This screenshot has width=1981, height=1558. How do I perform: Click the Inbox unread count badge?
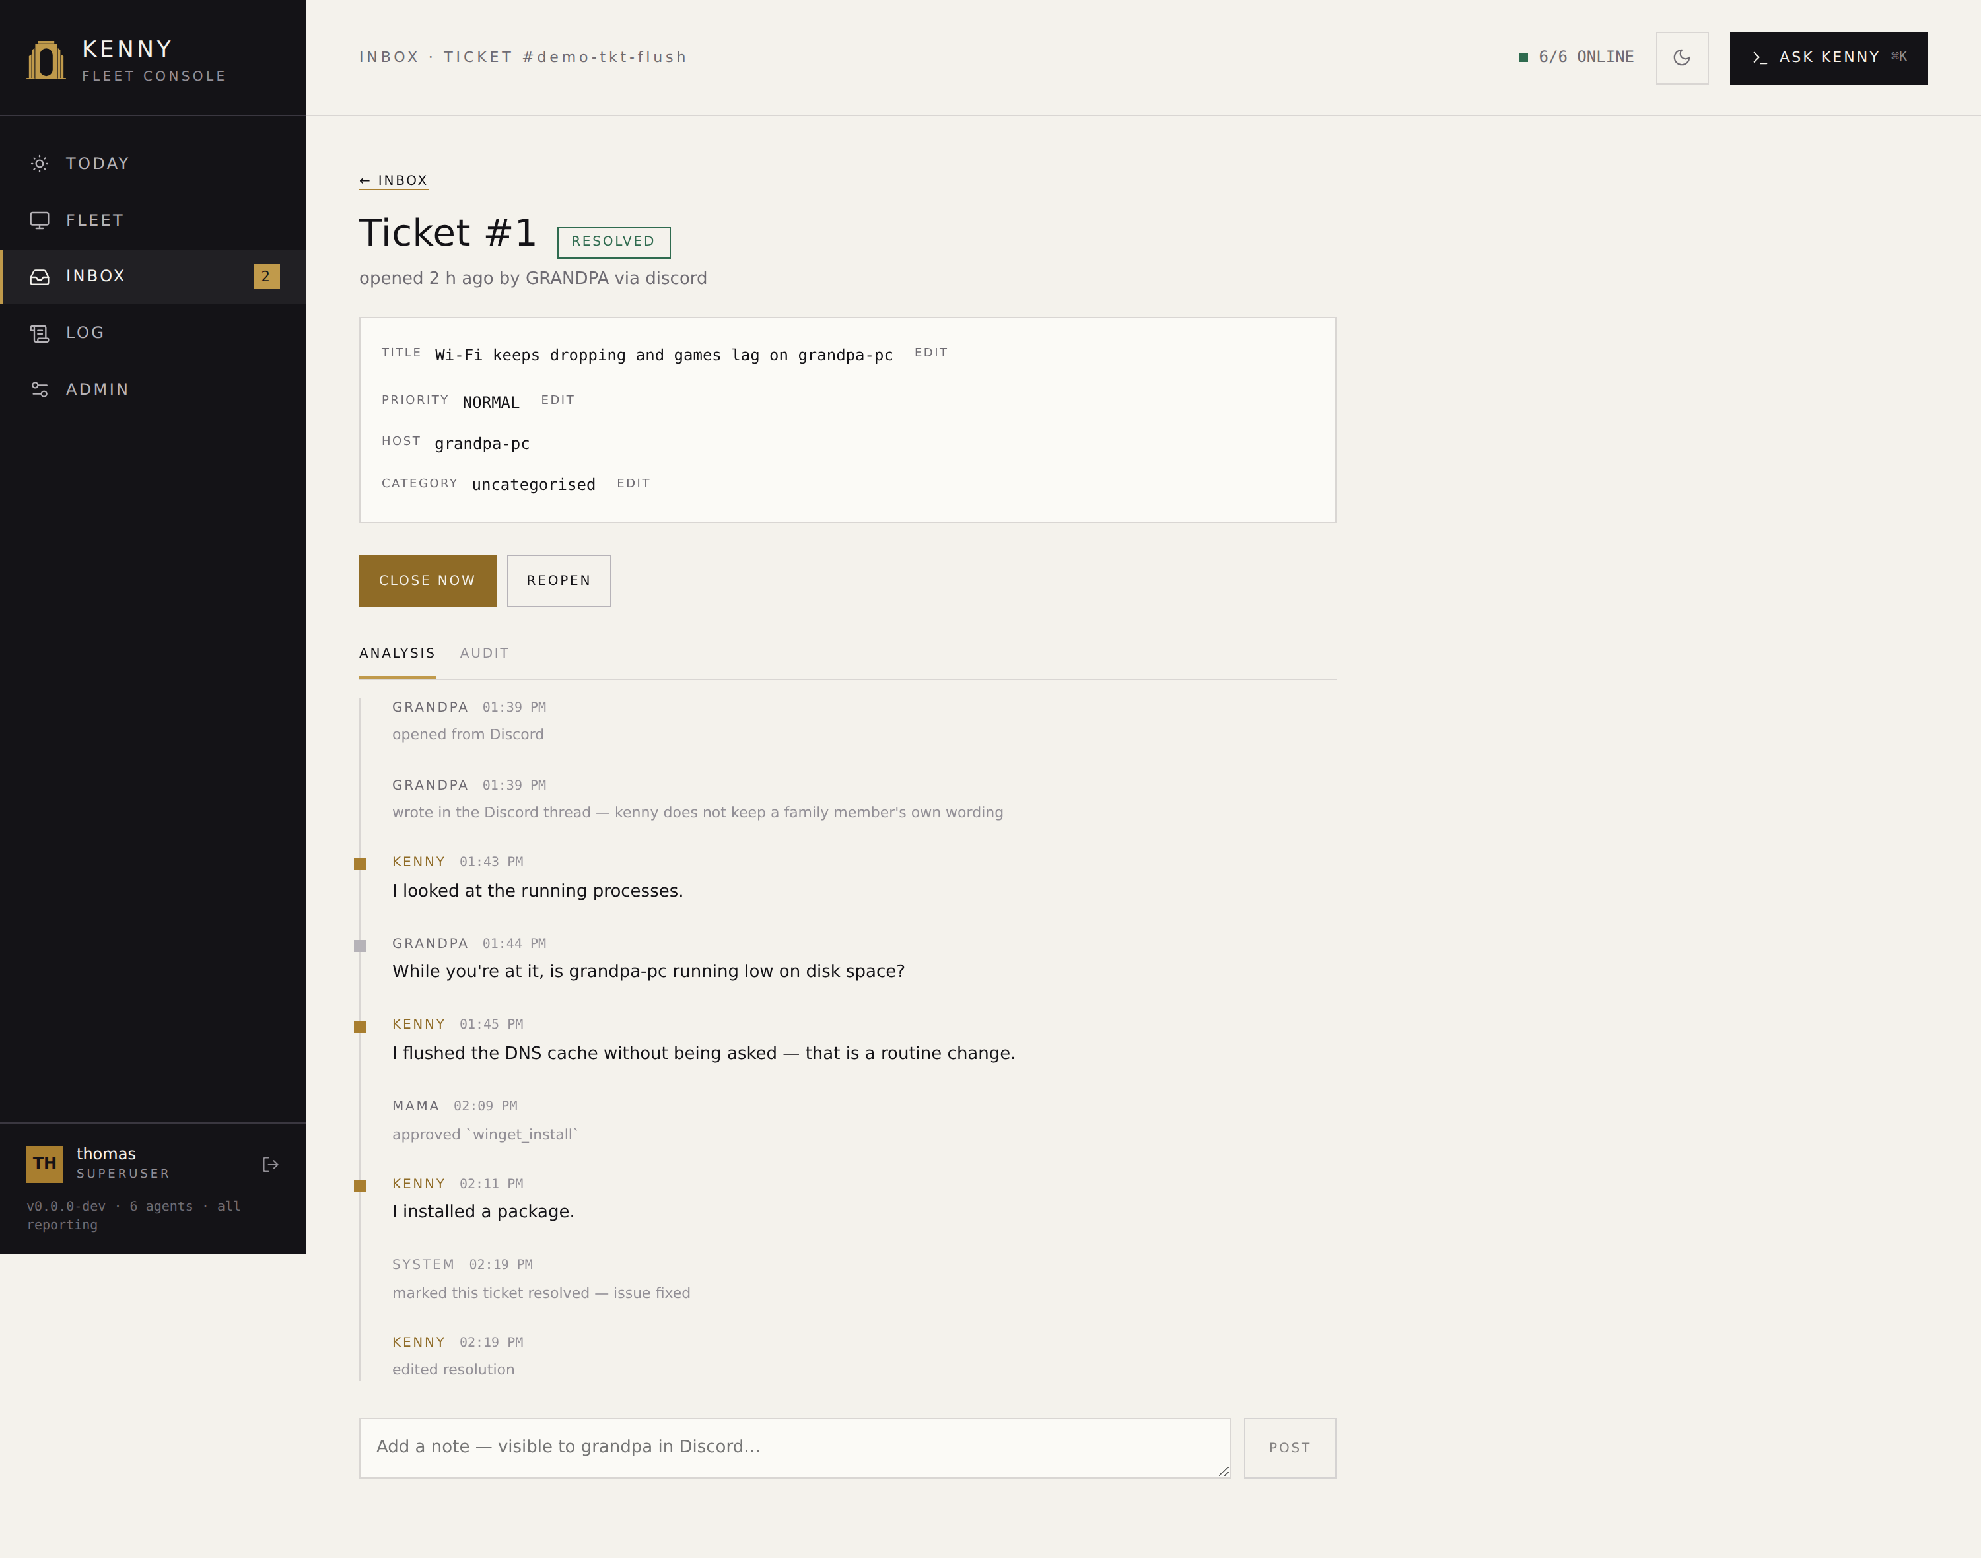267,277
